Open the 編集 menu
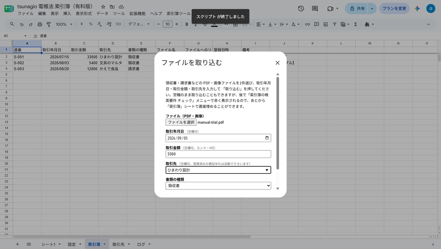This screenshot has width=441, height=249. tap(42, 13)
